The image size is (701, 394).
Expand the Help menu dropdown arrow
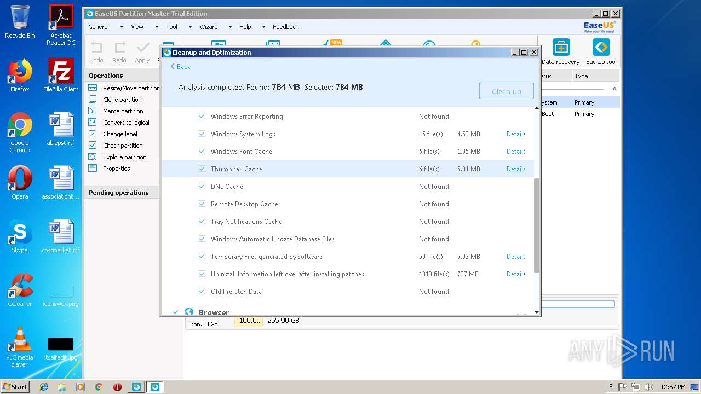[x=263, y=27]
